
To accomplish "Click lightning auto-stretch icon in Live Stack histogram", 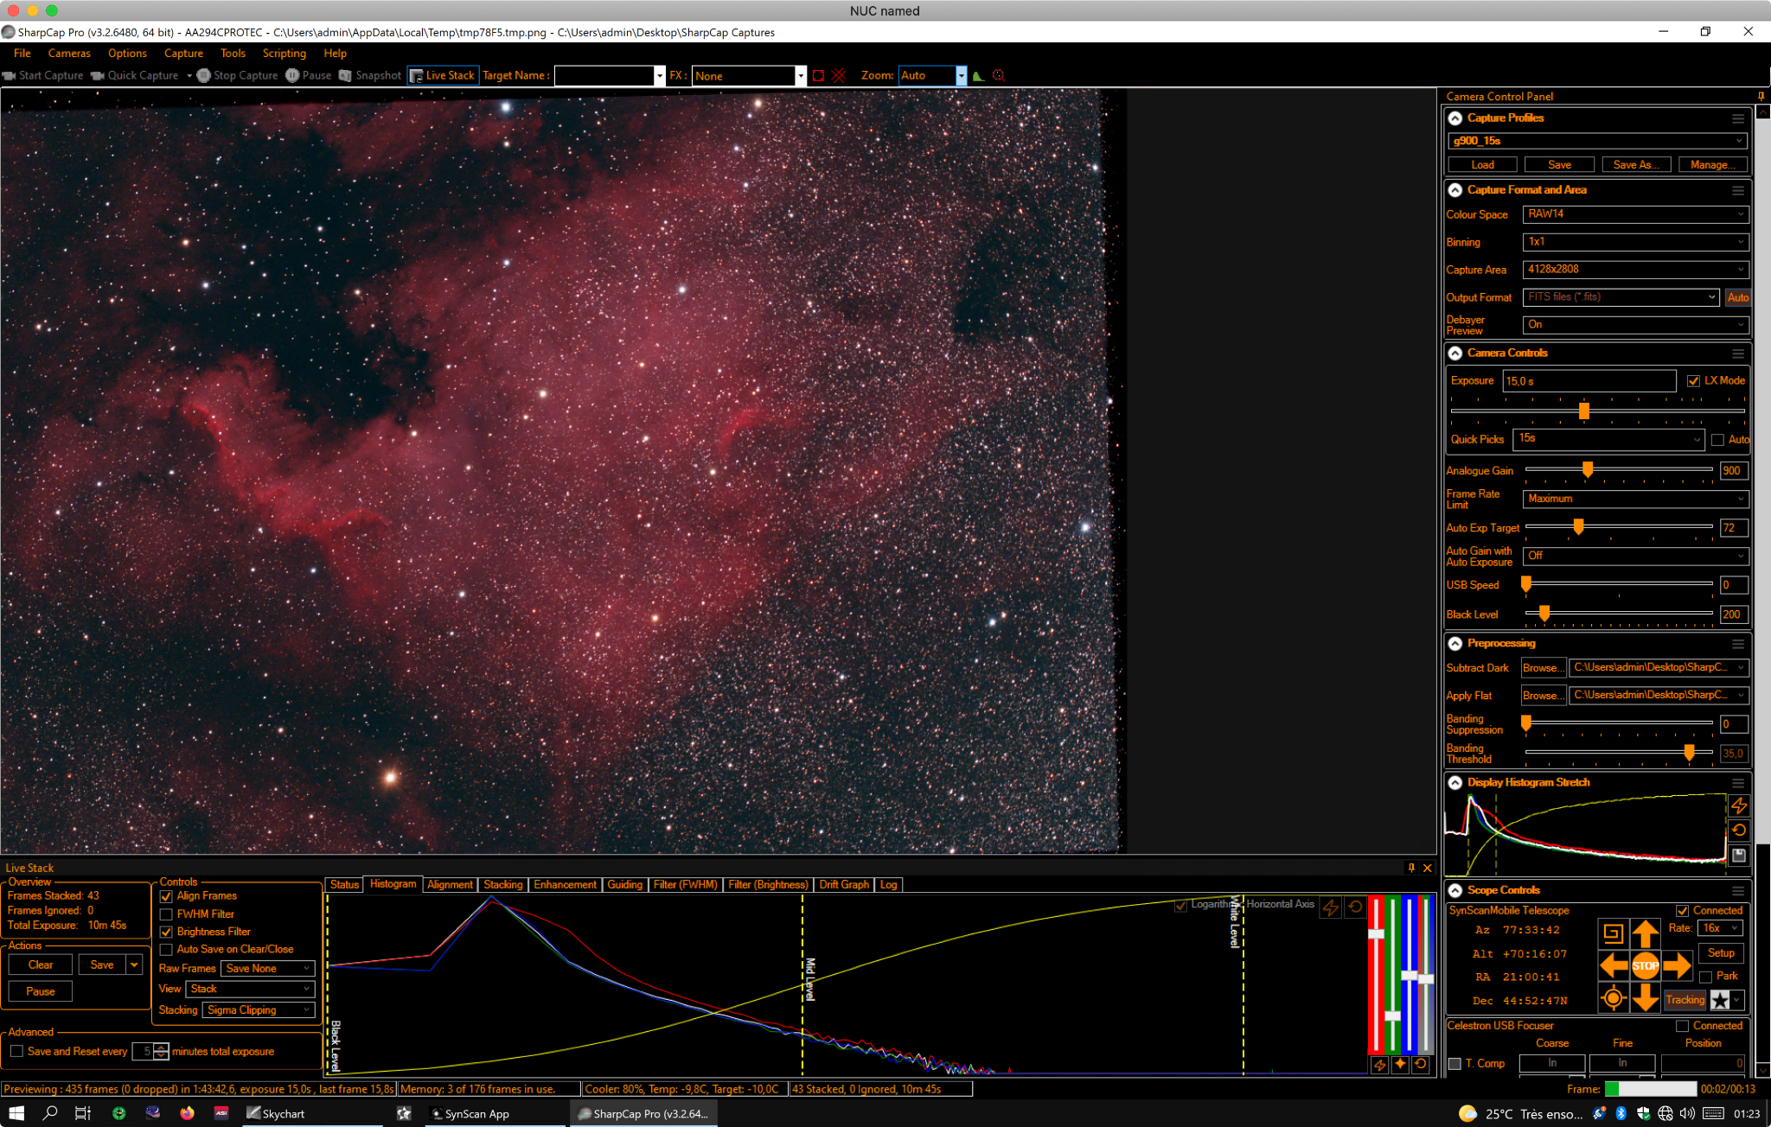I will pos(1331,907).
